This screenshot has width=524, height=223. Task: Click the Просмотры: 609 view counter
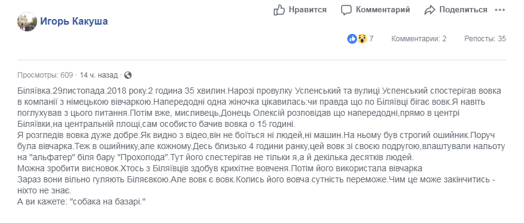tap(45, 75)
